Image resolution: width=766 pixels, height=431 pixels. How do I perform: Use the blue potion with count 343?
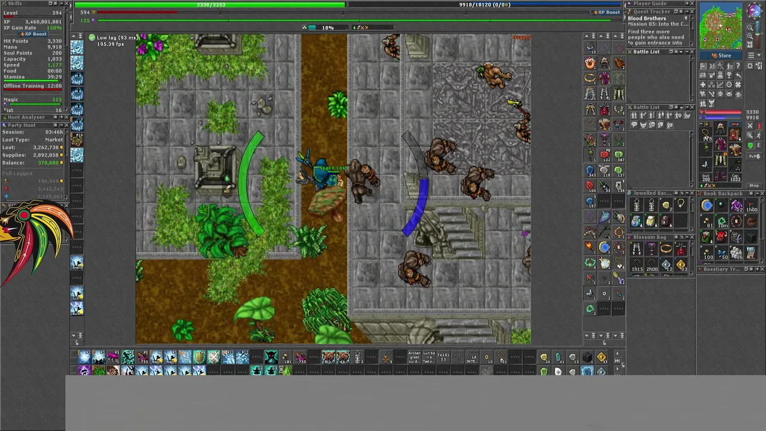[590, 171]
